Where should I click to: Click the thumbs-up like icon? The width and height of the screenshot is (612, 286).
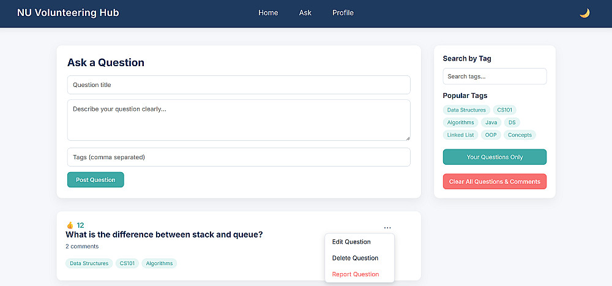(x=70, y=225)
